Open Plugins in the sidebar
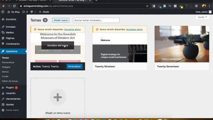Viewport: 213px width, 120px height. (x=10, y=88)
